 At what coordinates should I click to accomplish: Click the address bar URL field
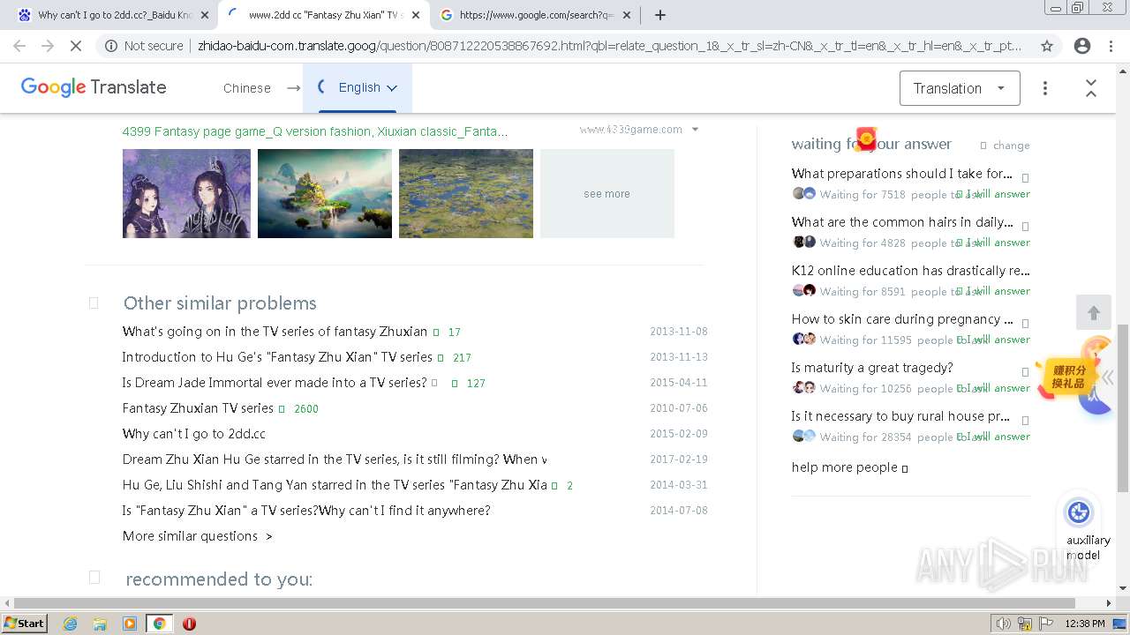609,46
